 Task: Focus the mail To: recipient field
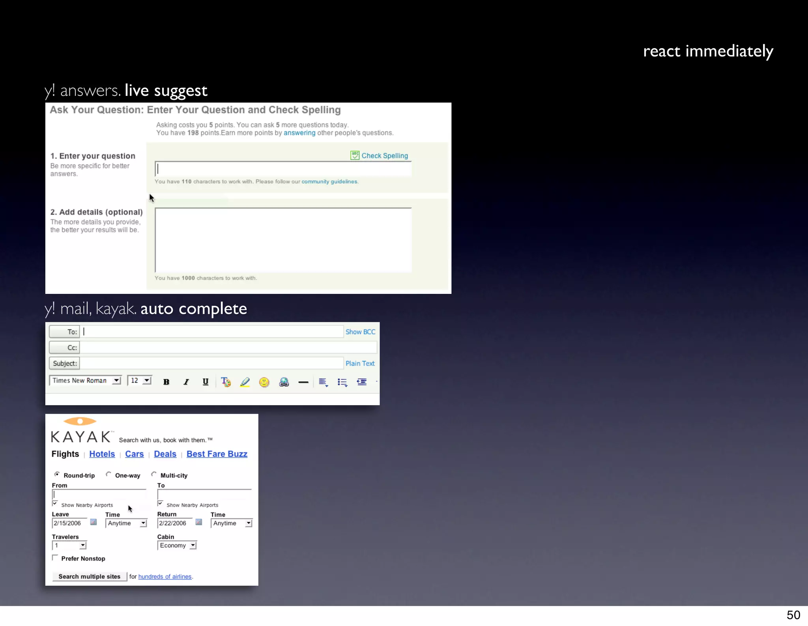point(212,332)
